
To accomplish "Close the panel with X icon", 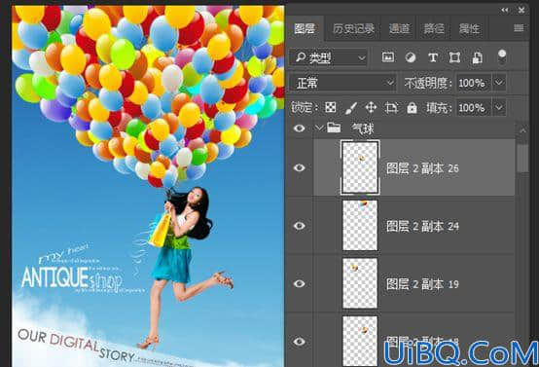I will pos(521,10).
